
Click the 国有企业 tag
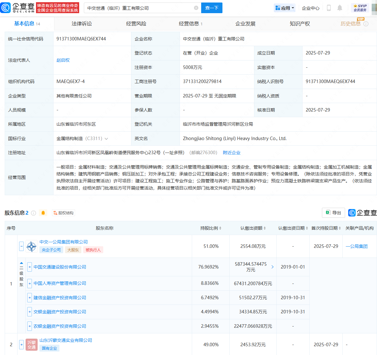49,348
